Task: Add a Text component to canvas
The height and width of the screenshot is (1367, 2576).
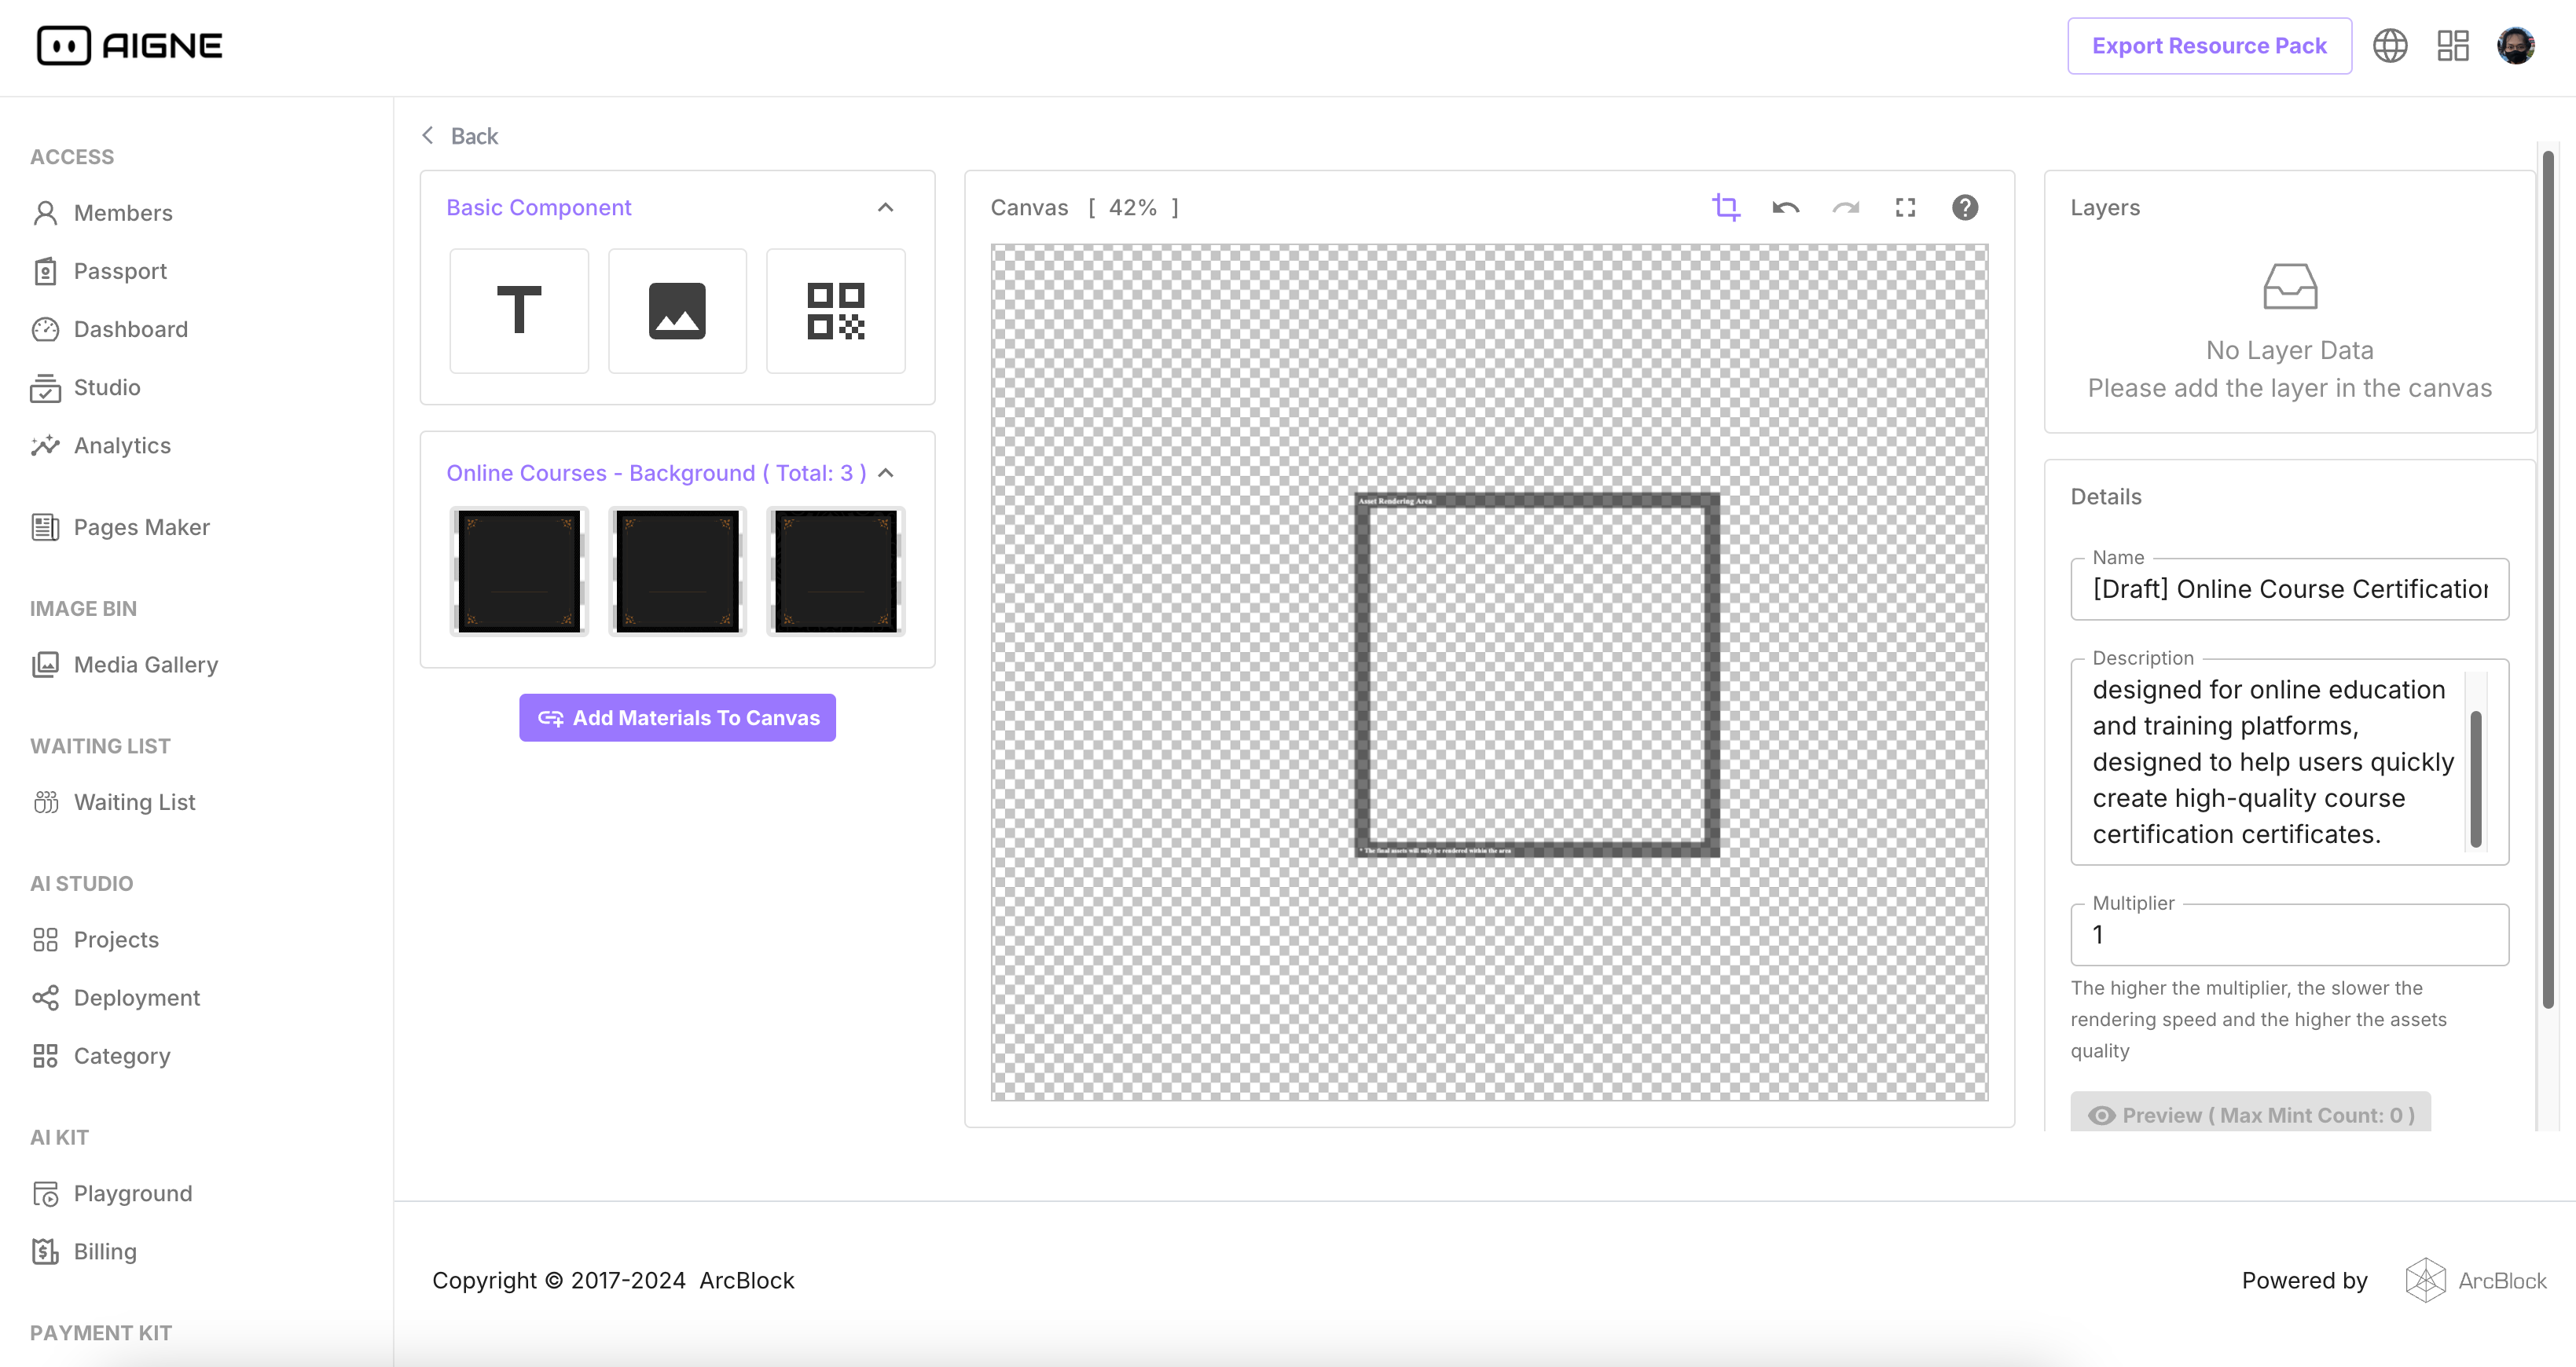Action: coord(518,310)
